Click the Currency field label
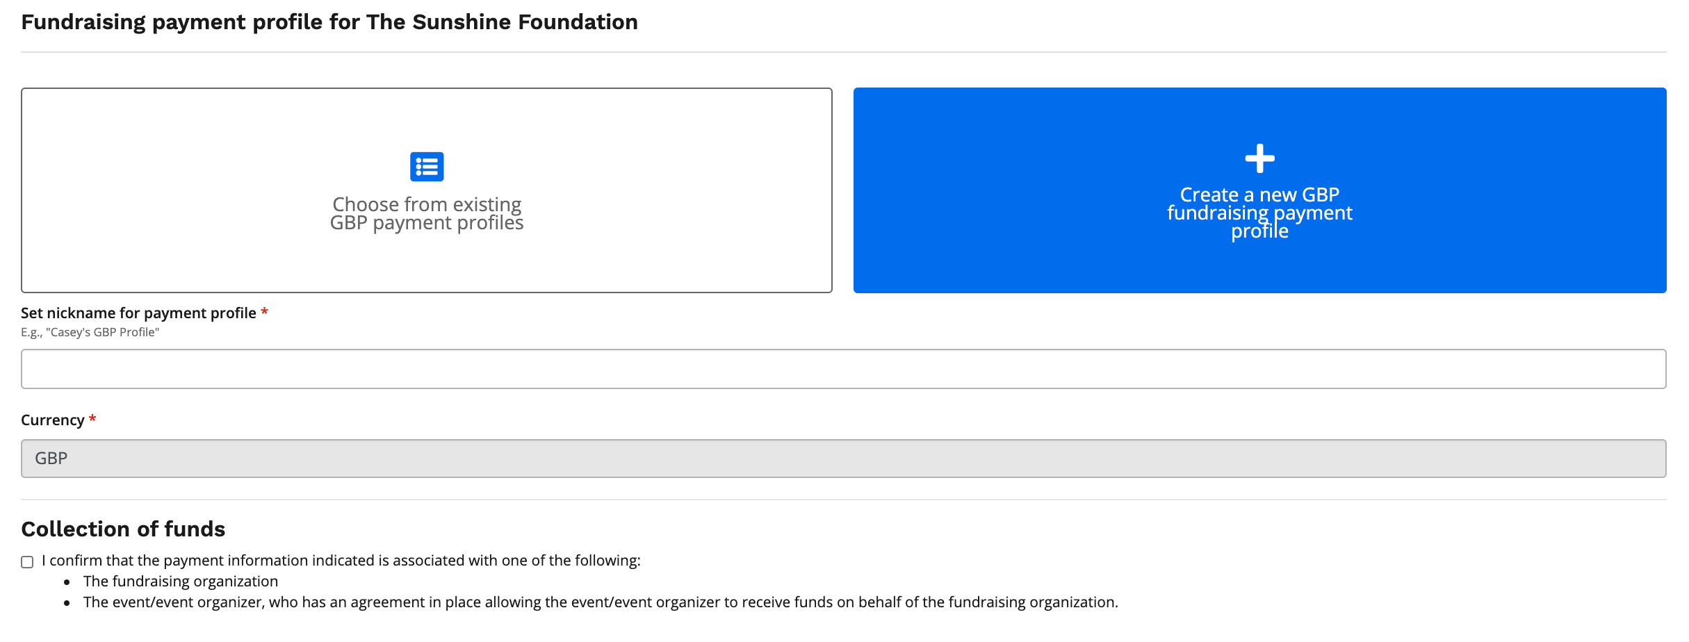 53,420
